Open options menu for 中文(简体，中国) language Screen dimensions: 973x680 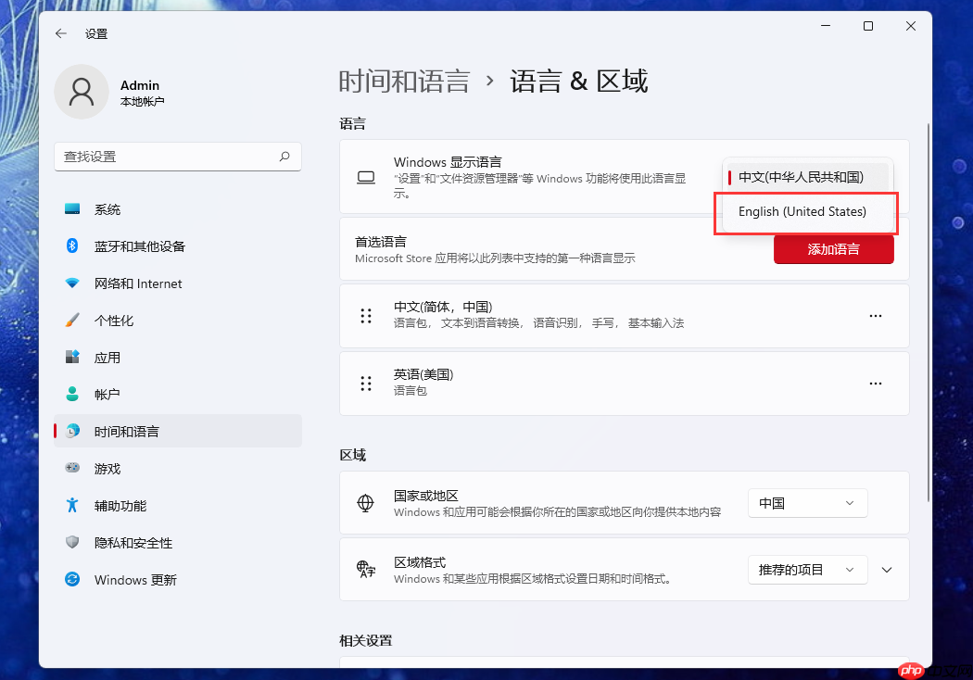click(875, 315)
